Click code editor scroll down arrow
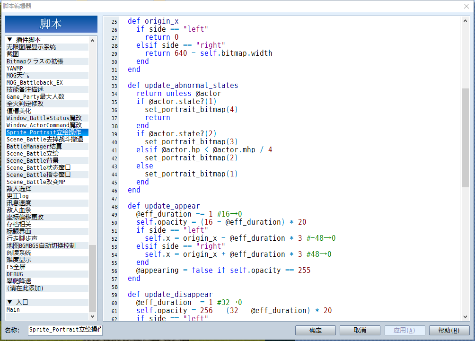This screenshot has height=341, width=475. (x=466, y=317)
